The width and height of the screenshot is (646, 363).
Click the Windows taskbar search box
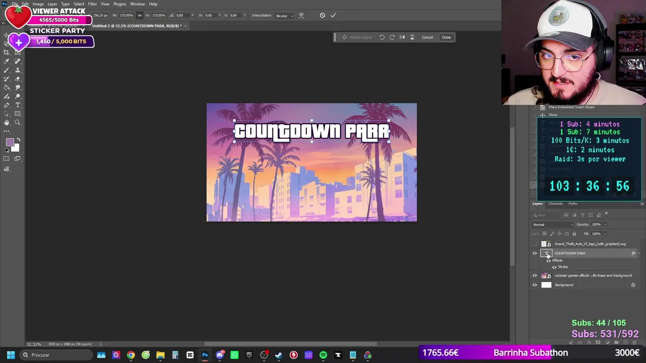click(x=57, y=355)
